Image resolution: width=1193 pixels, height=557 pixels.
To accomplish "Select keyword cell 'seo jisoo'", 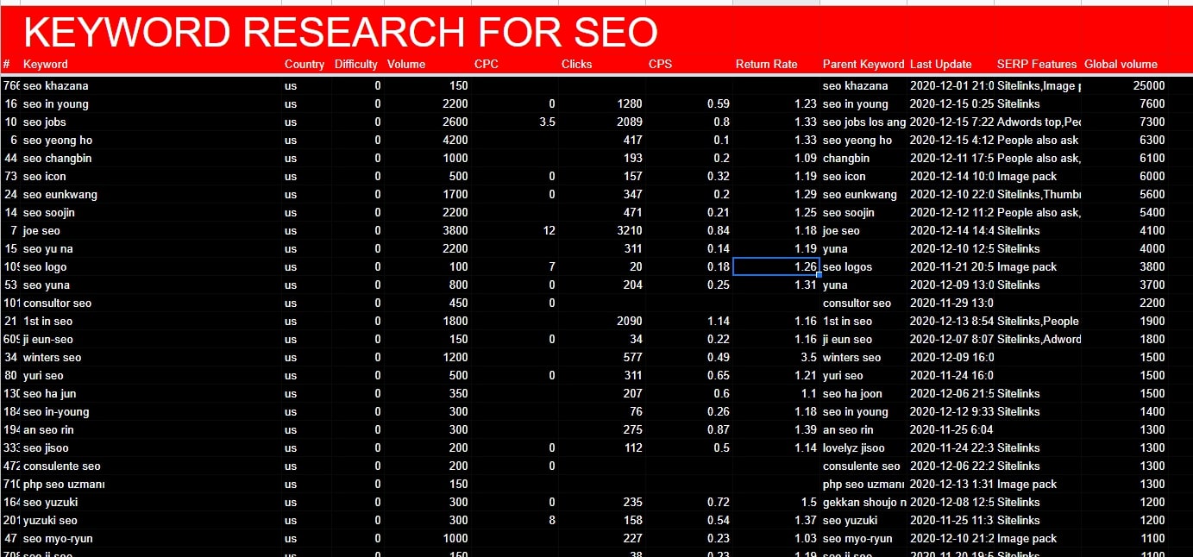I will click(151, 447).
